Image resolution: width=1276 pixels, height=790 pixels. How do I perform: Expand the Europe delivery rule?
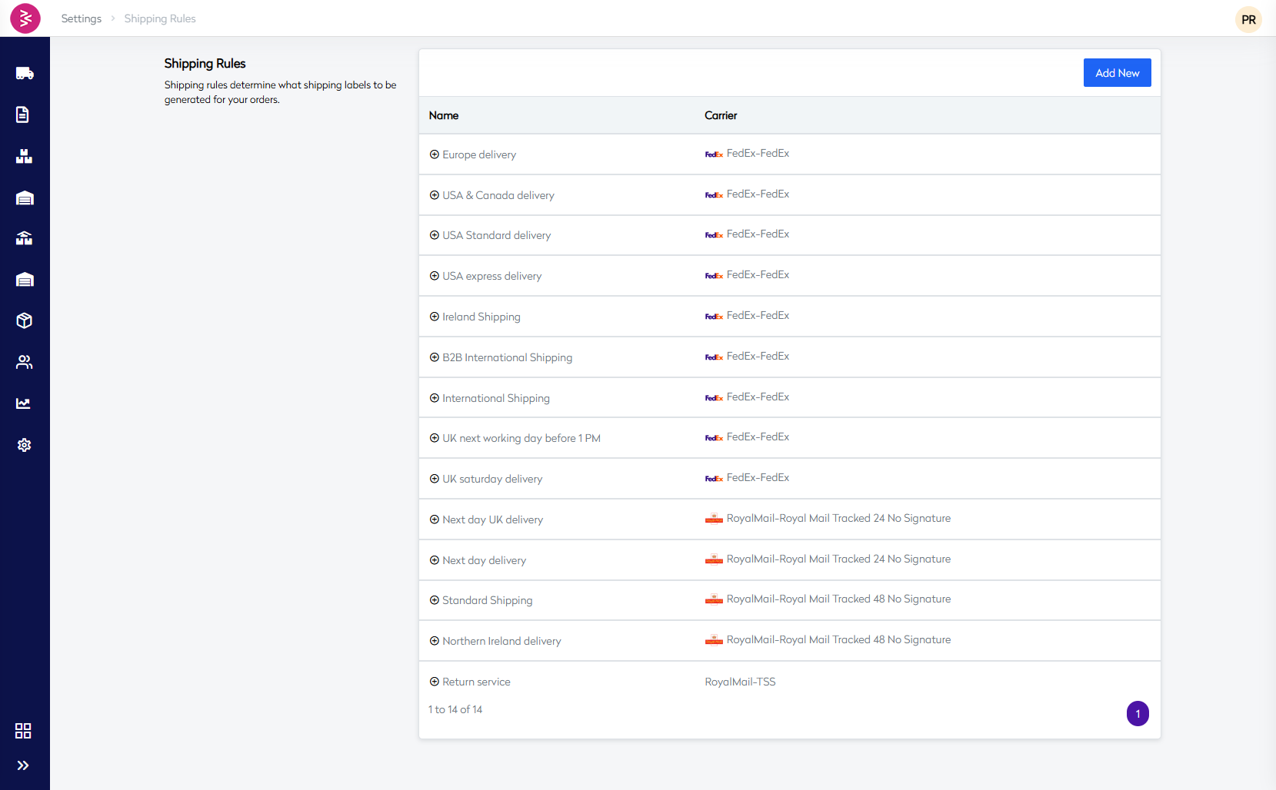coord(433,154)
